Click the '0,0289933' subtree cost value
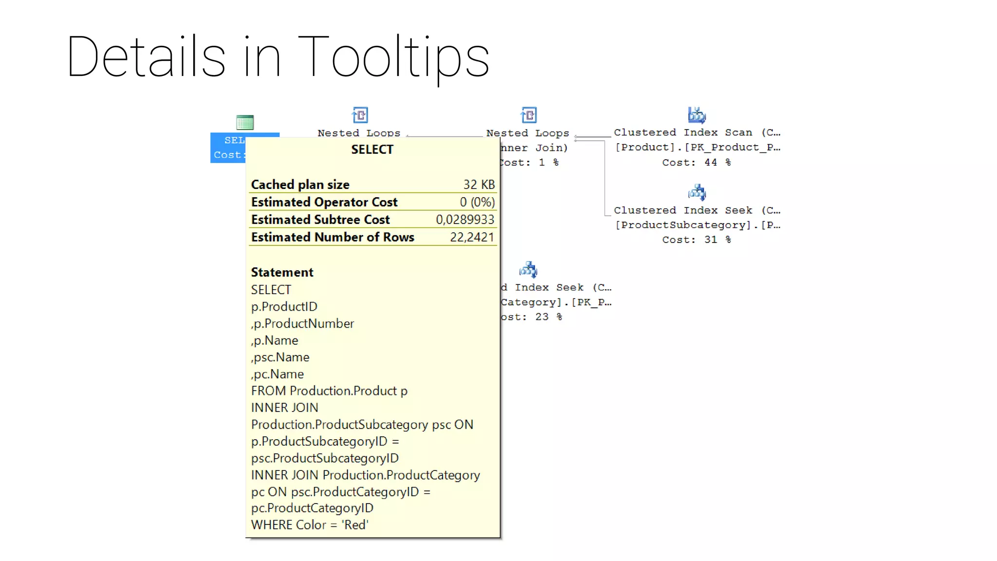This screenshot has height=561, width=997. point(465,220)
